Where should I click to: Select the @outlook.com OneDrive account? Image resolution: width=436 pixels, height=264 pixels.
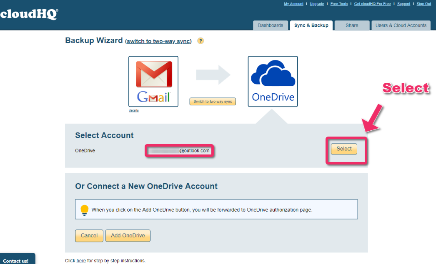tap(179, 151)
